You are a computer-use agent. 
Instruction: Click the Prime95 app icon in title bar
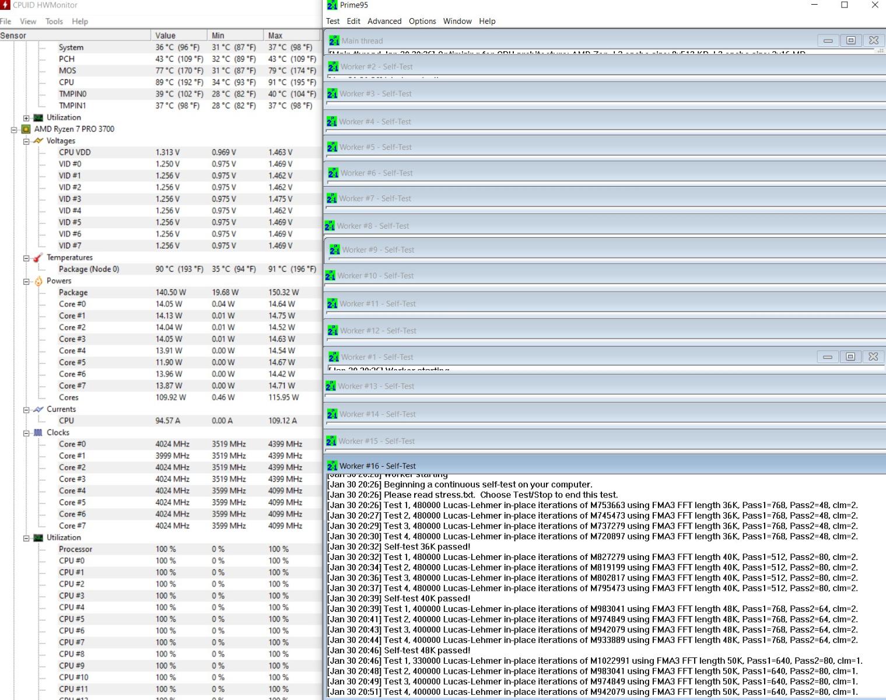(332, 5)
